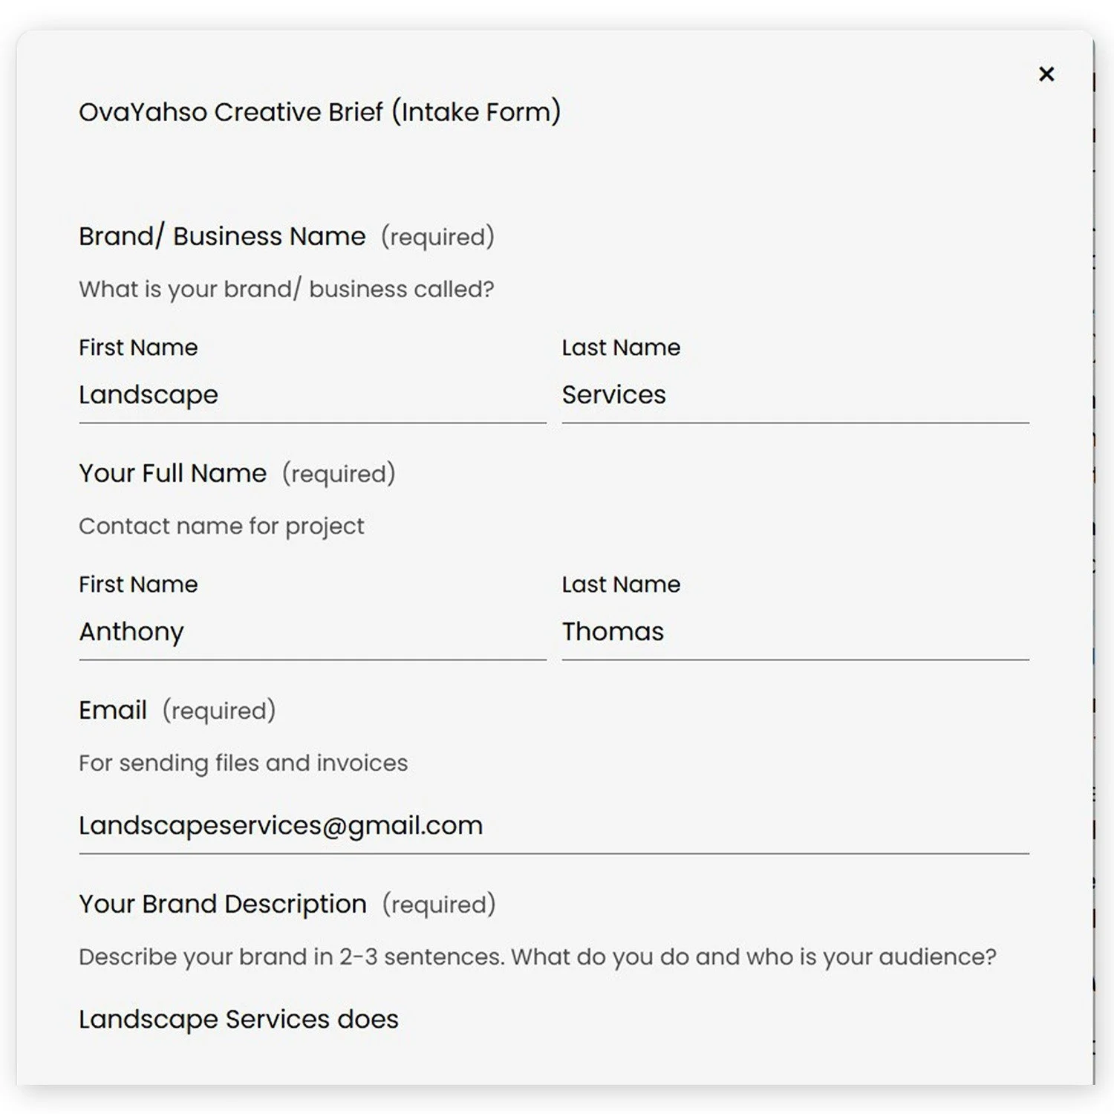The height and width of the screenshot is (1114, 1114).
Task: Click the Email (required) section label
Action: (x=177, y=711)
